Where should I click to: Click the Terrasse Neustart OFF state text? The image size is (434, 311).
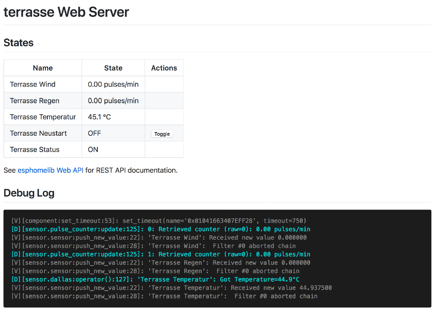(x=94, y=133)
